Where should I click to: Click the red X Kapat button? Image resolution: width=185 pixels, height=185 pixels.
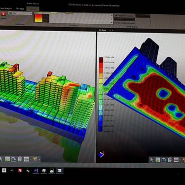(x=3, y=16)
